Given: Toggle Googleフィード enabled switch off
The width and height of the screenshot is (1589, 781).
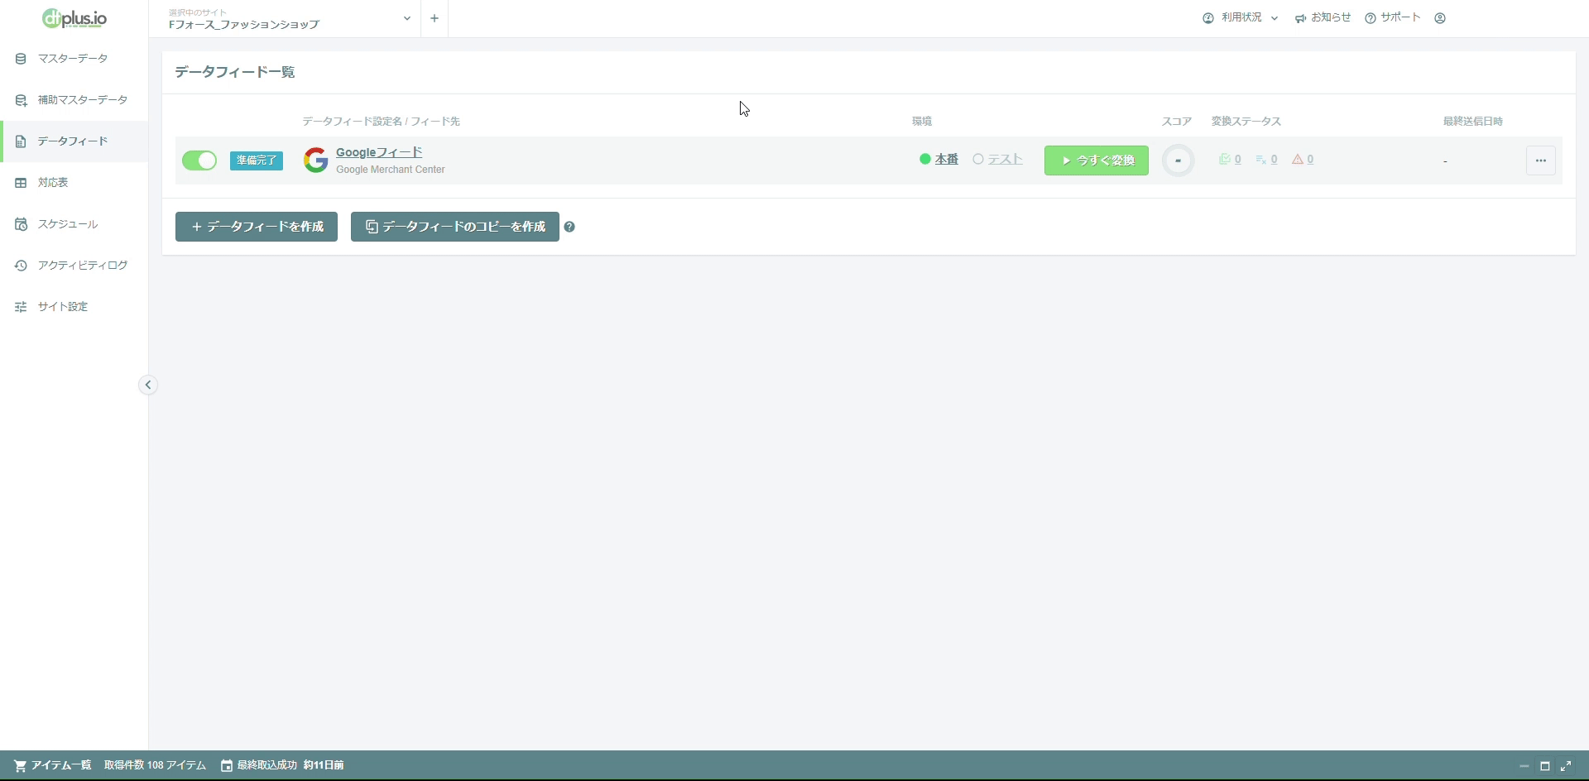Looking at the screenshot, I should (x=199, y=161).
